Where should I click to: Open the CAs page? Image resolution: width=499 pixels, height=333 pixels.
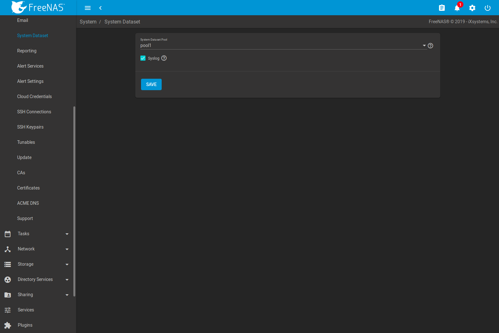tap(21, 173)
